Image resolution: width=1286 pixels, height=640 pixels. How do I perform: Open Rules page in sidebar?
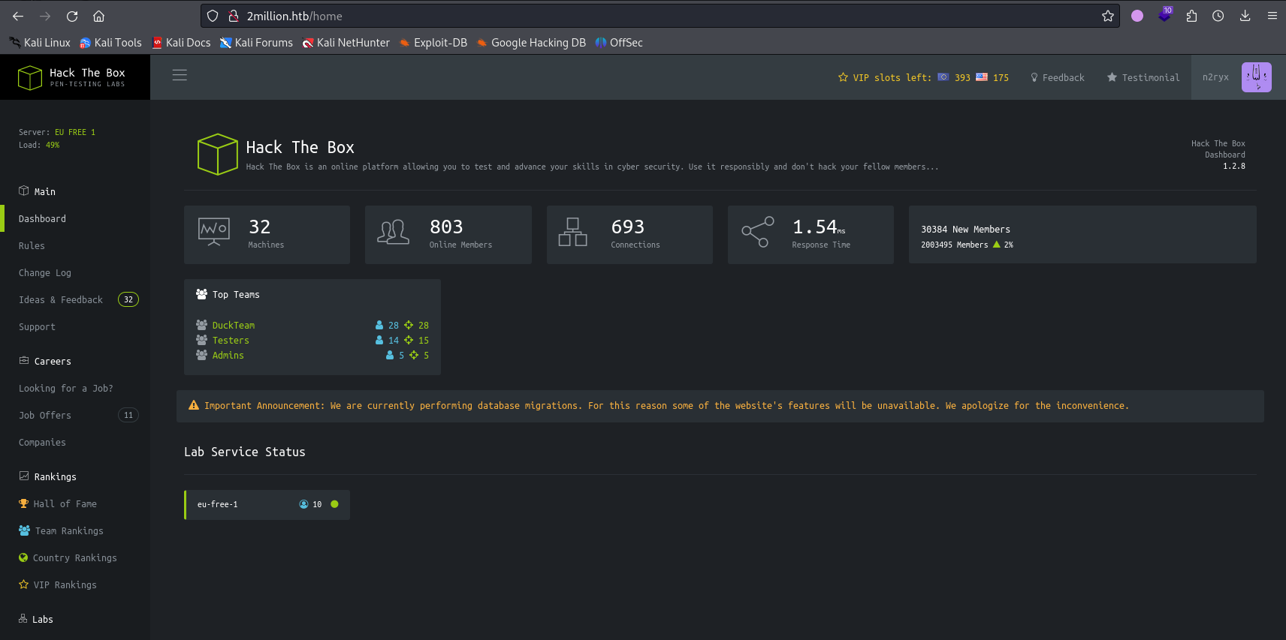click(x=32, y=245)
